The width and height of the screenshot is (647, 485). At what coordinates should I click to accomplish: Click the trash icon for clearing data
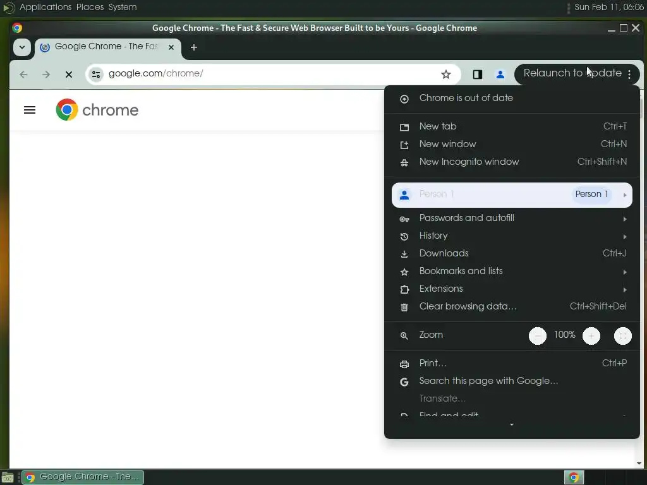(404, 308)
